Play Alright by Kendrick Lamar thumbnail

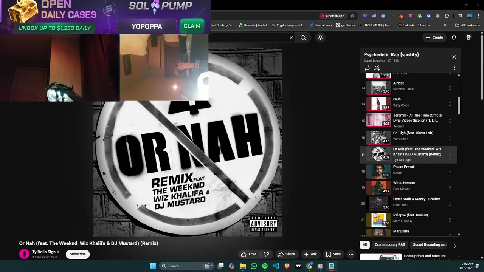click(x=379, y=88)
